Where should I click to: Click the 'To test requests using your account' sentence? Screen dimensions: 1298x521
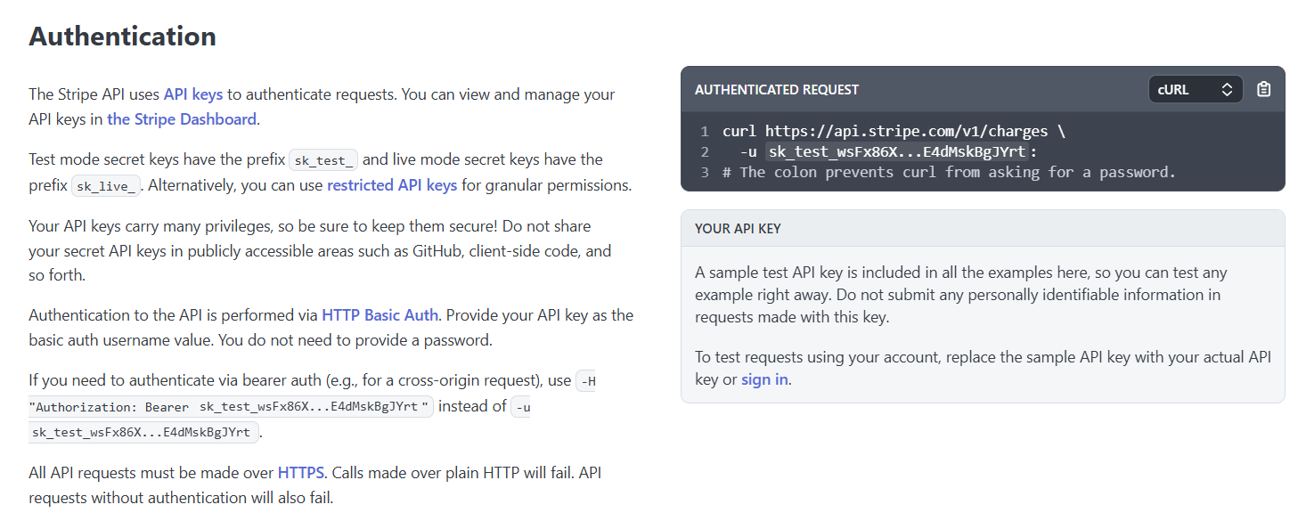click(983, 368)
